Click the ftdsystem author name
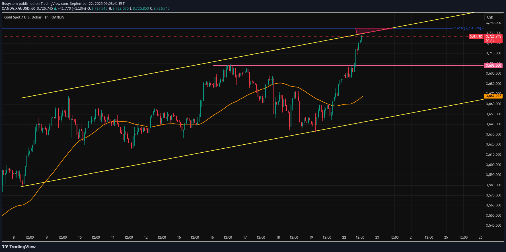The image size is (506, 252). tap(10, 3)
